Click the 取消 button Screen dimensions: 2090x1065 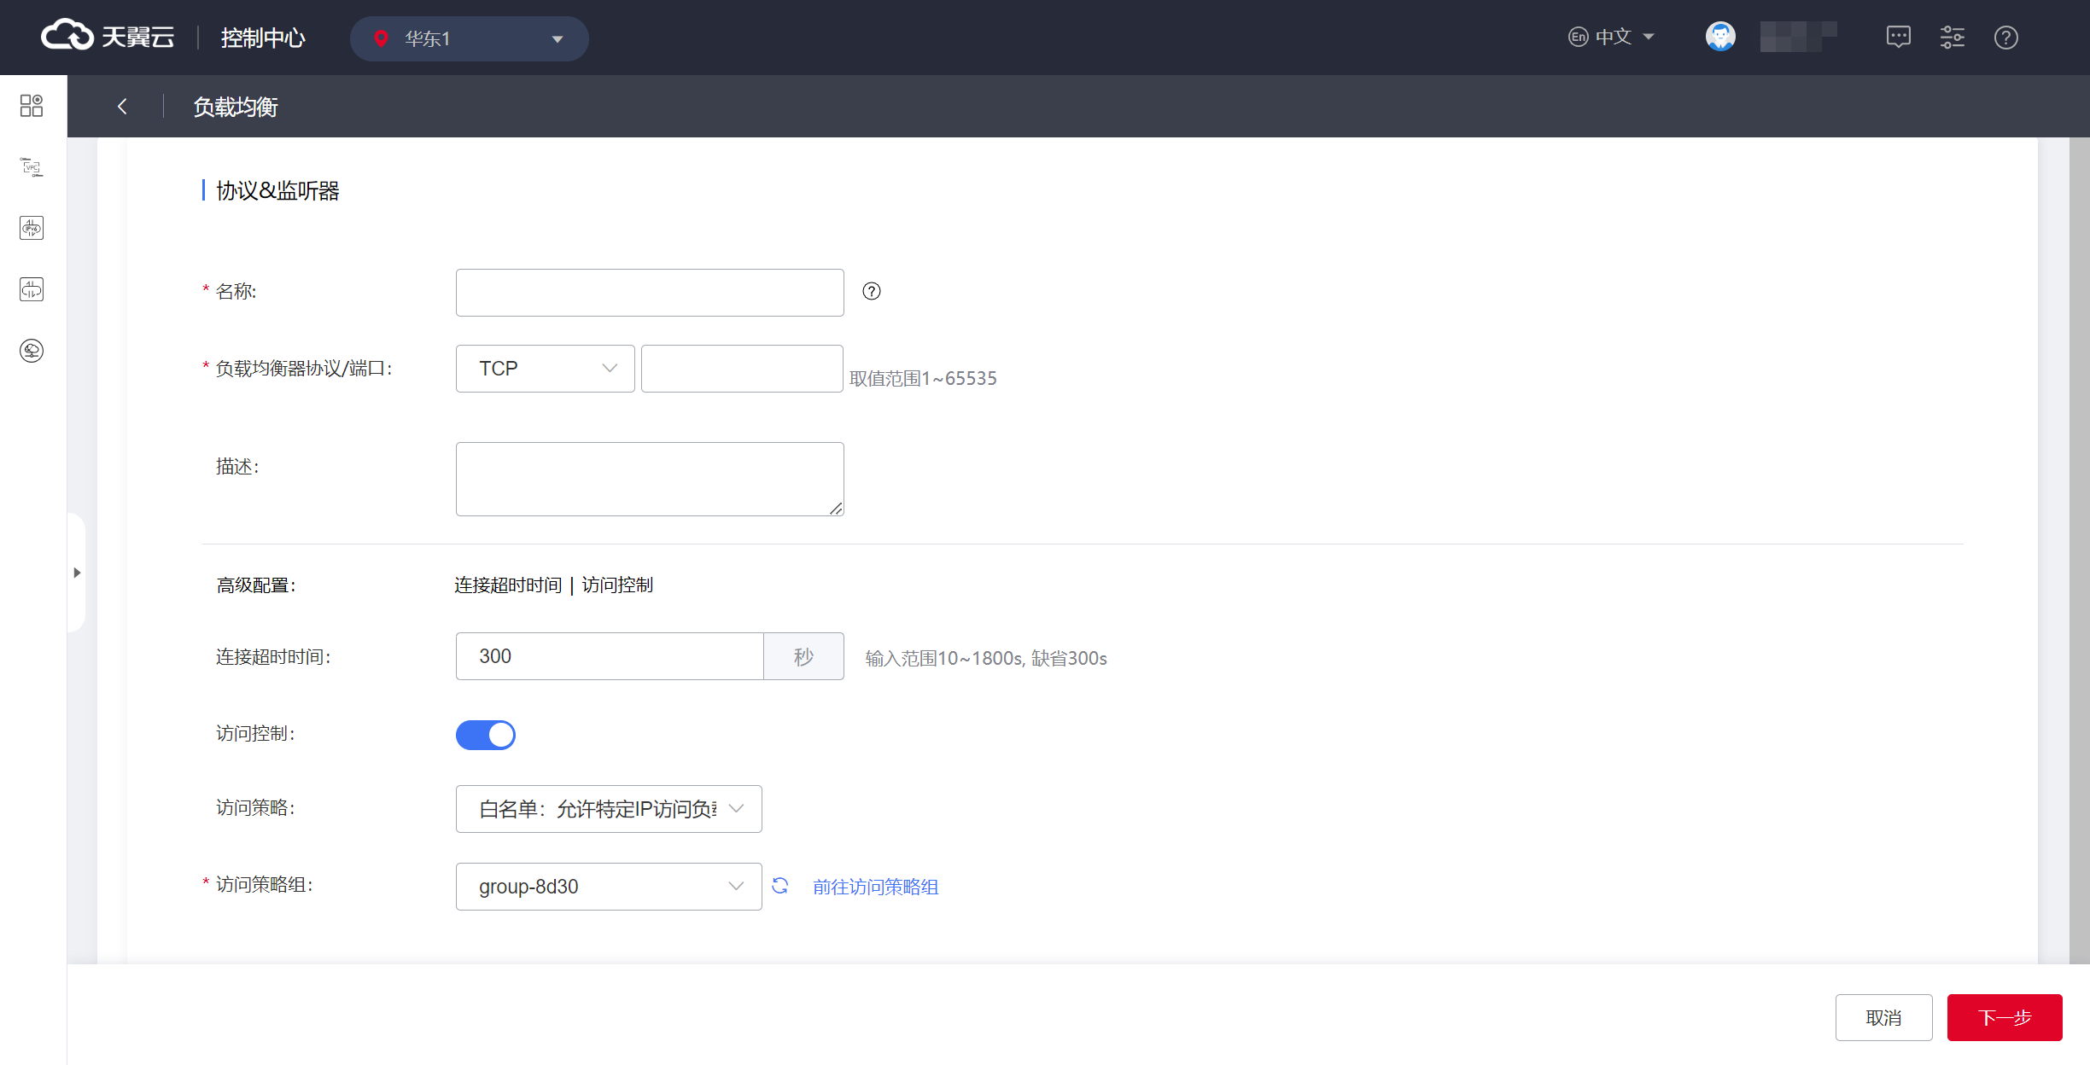point(1883,1017)
